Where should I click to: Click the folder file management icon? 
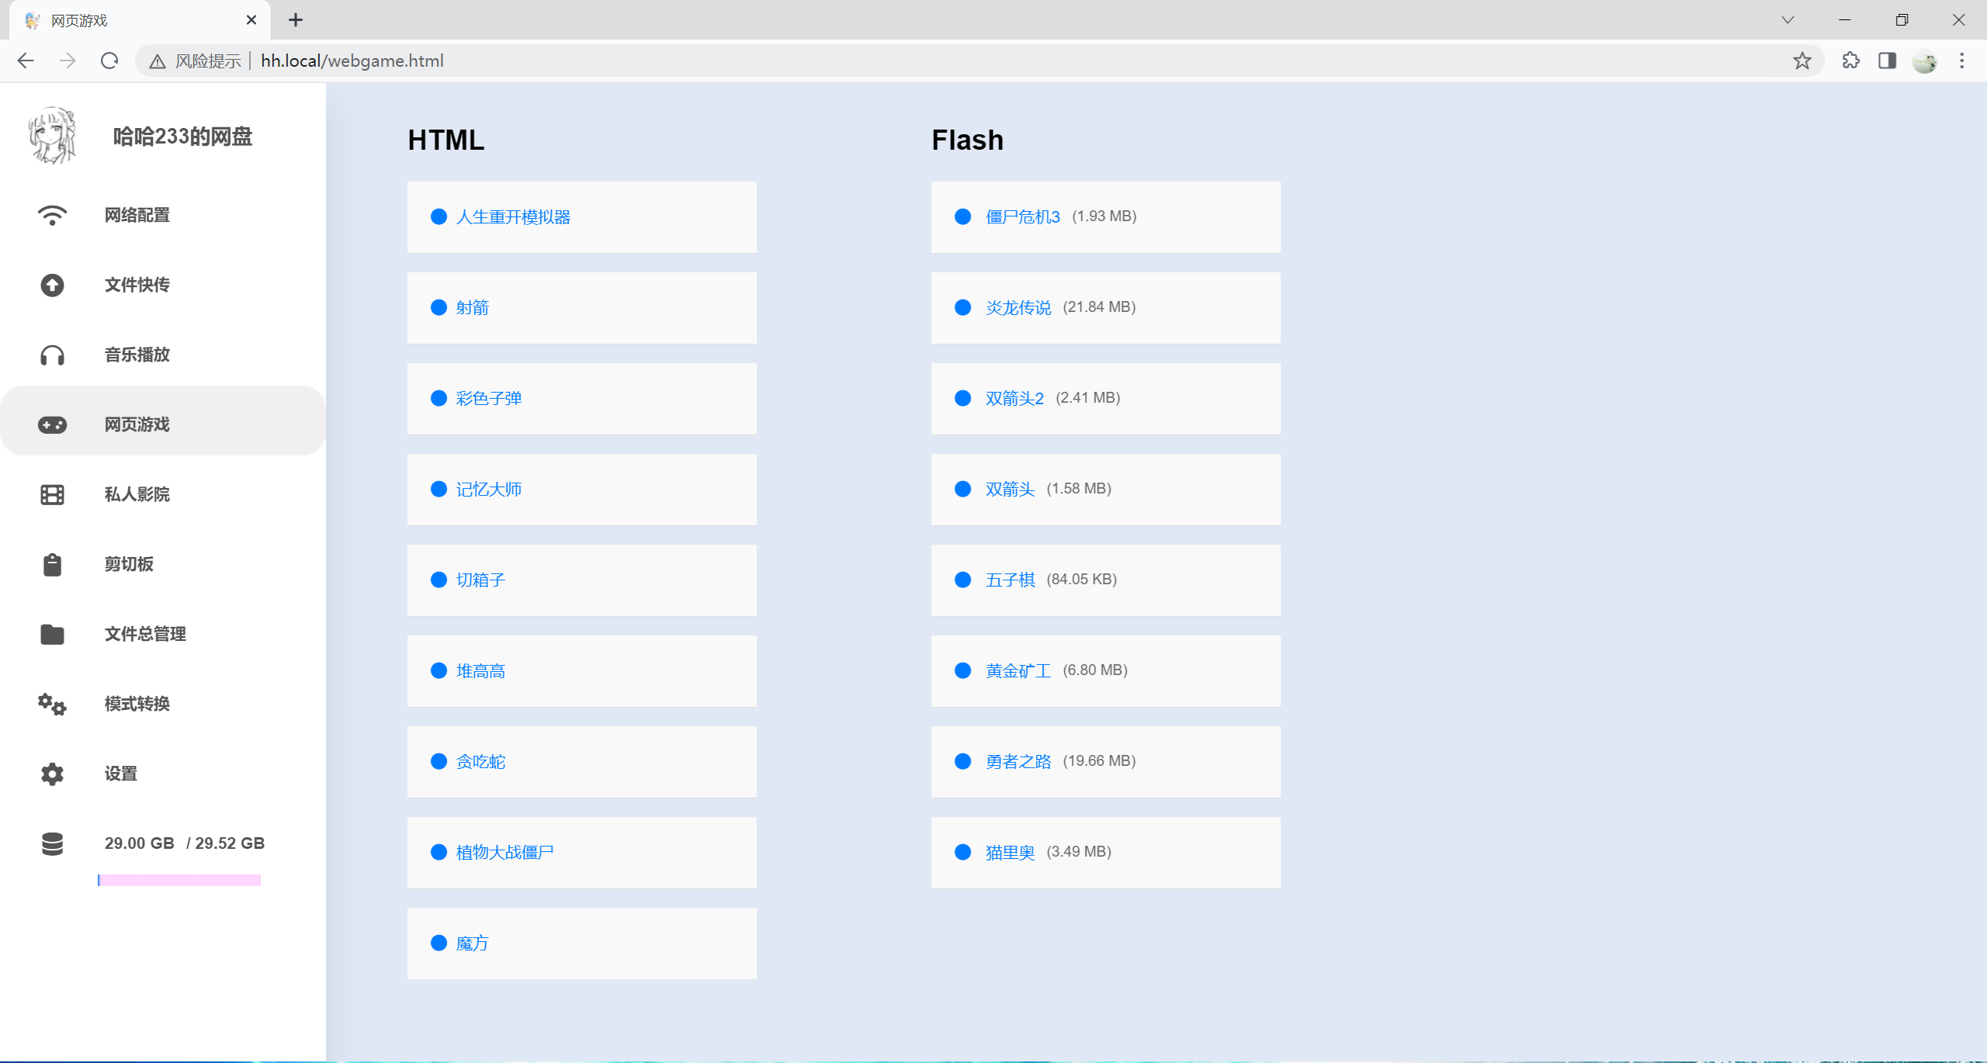click(x=52, y=634)
